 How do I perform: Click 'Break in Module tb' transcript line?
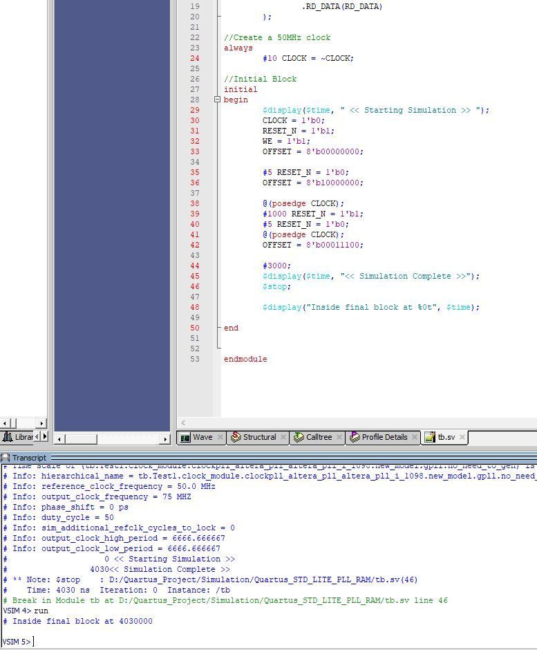click(226, 600)
